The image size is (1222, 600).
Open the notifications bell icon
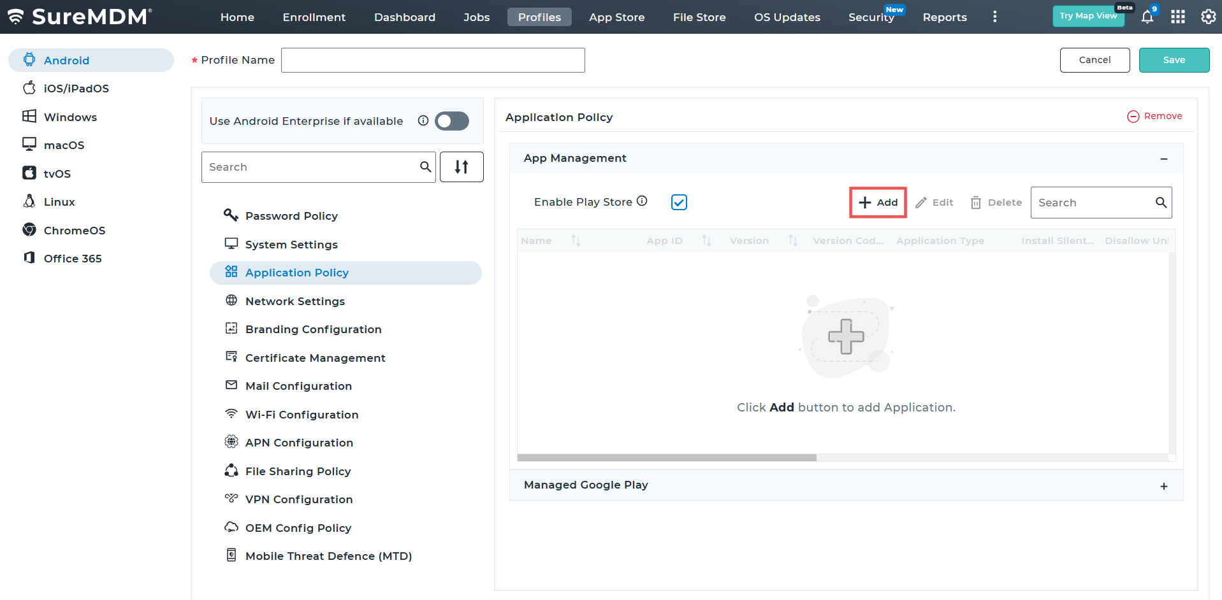1147,17
